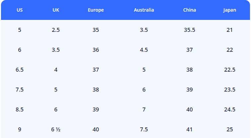The image size is (251, 138).
Task: Click the Europe size 36 cell
Action: coord(96,50)
